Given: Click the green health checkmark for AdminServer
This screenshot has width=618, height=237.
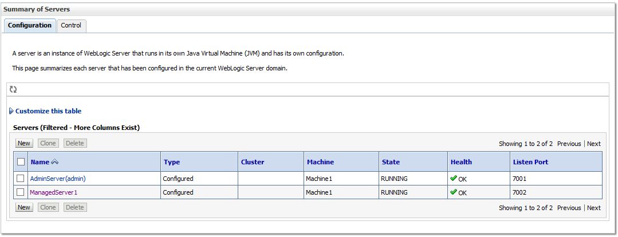Looking at the screenshot, I should (454, 178).
